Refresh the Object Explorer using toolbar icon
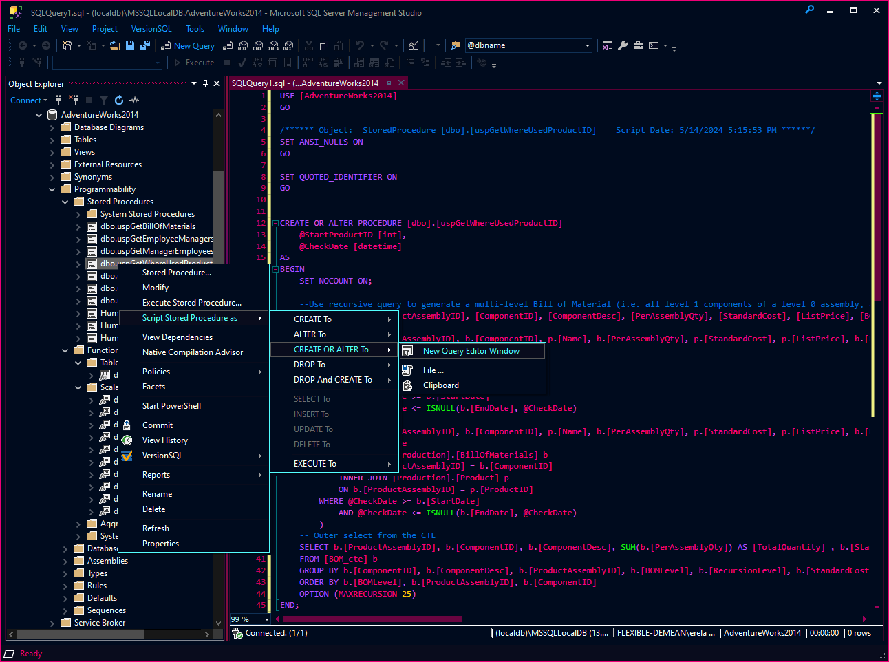 pyautogui.click(x=119, y=100)
